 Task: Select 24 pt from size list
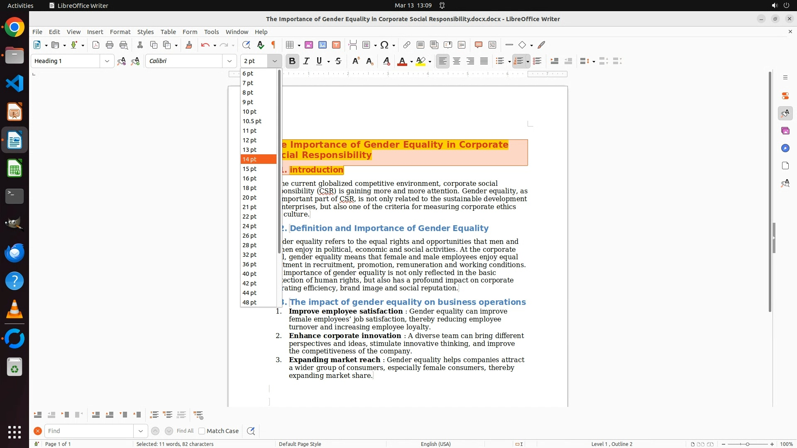[249, 226]
